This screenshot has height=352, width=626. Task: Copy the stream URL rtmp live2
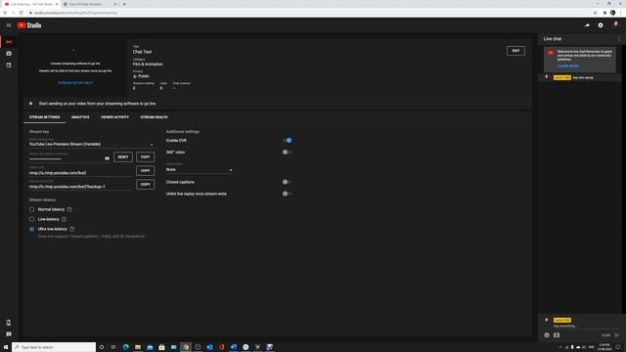click(146, 170)
